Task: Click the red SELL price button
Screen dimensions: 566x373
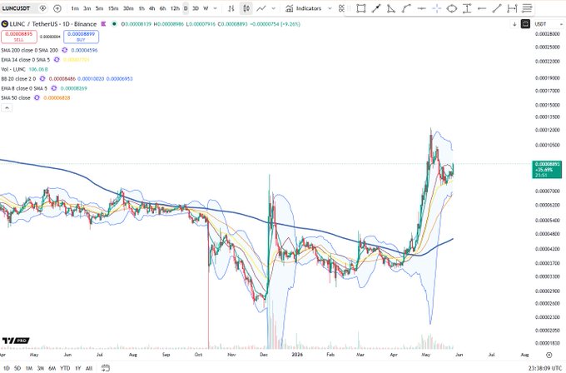Action: pyautogui.click(x=19, y=36)
